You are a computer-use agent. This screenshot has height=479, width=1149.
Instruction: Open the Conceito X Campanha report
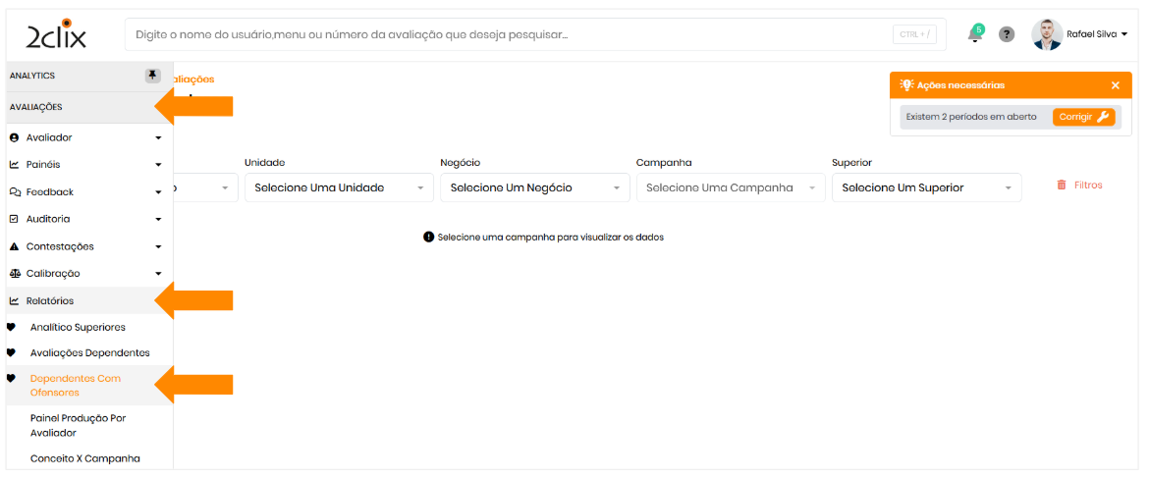tap(85, 458)
